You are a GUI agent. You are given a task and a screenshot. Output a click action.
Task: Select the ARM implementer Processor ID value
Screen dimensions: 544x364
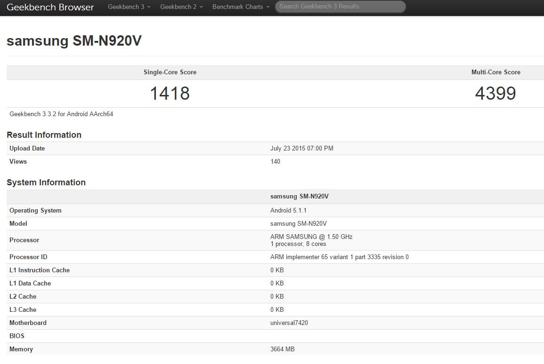tap(339, 257)
